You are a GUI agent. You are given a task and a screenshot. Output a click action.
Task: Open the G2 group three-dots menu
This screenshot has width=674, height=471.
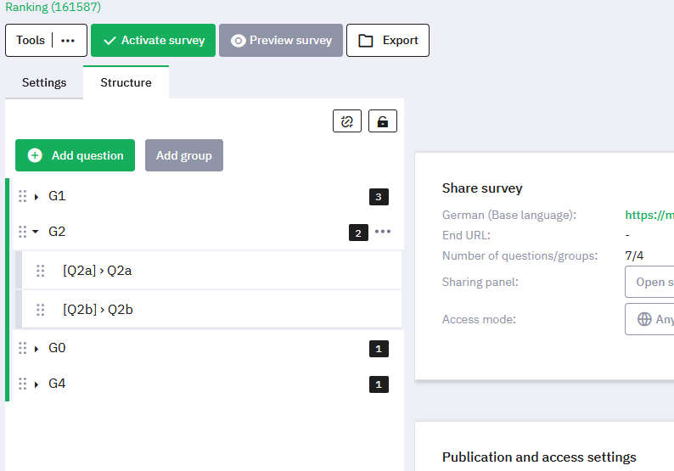(x=383, y=232)
